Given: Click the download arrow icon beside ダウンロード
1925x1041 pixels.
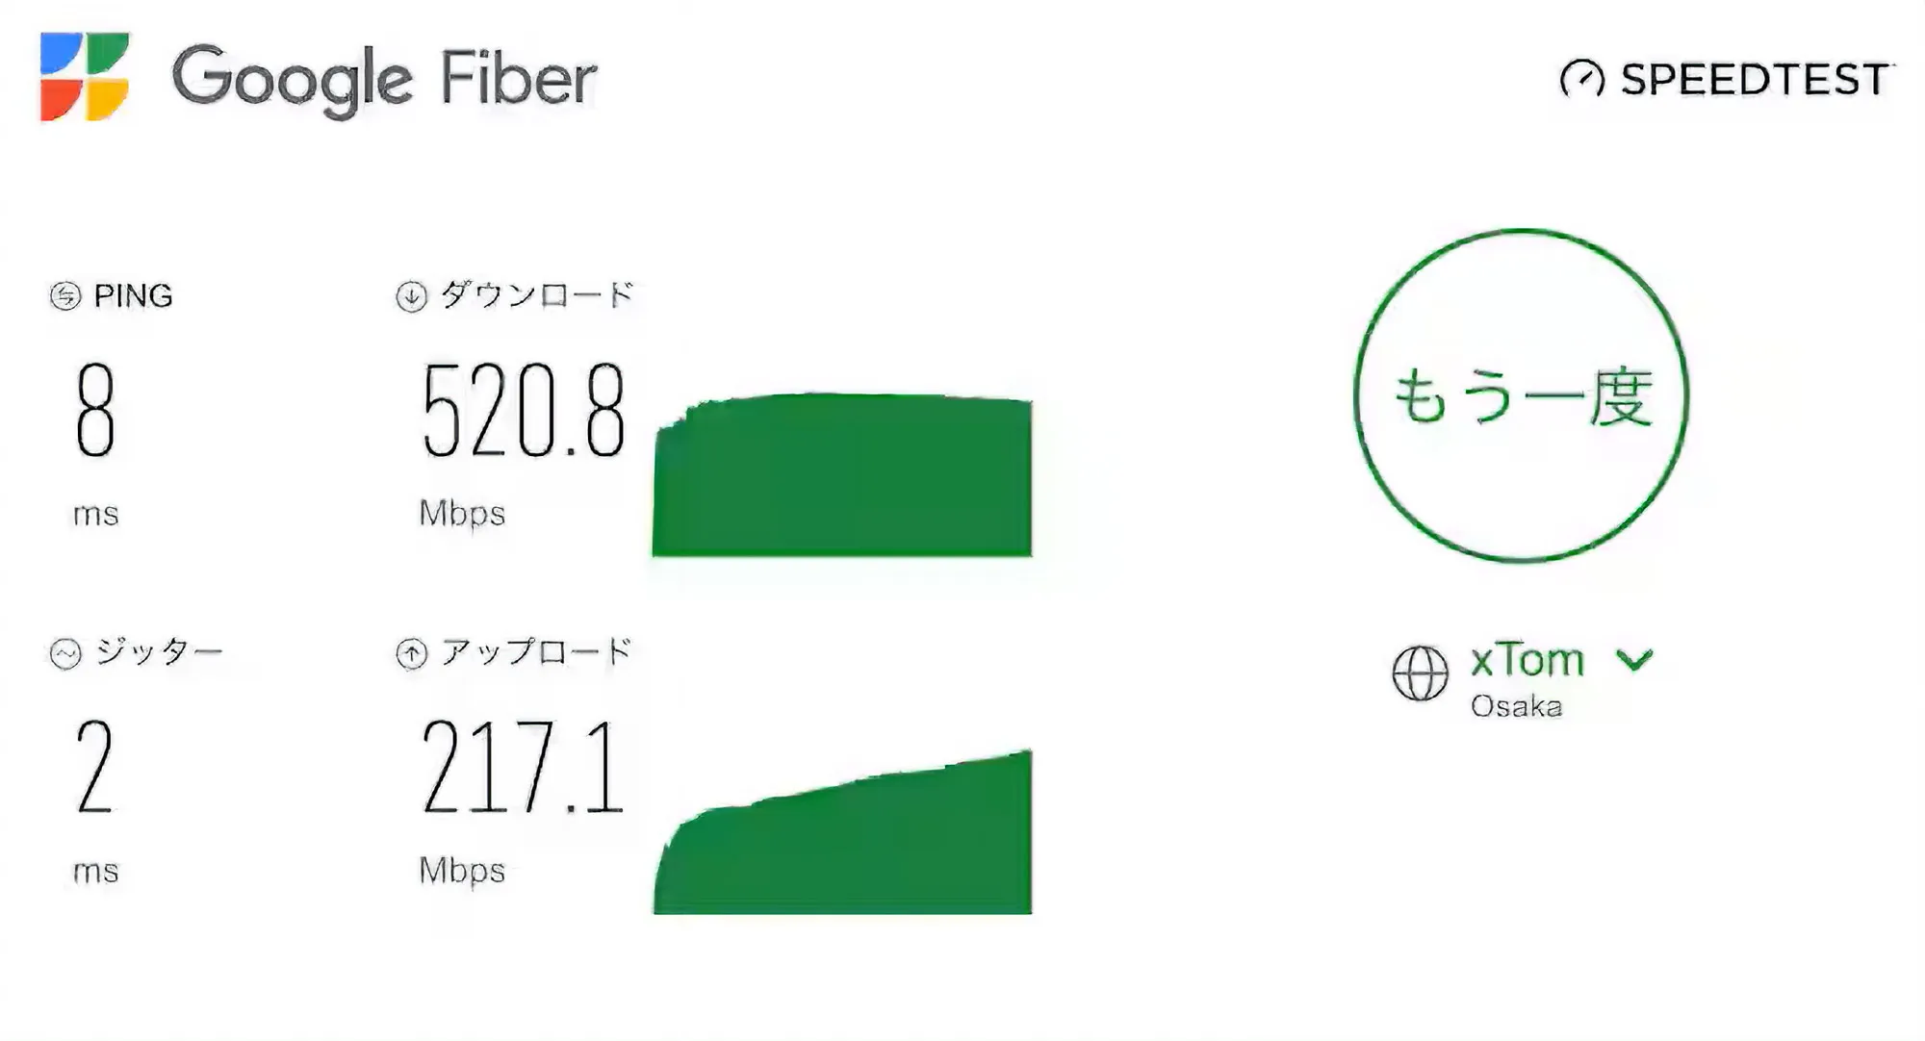Looking at the screenshot, I should (x=410, y=296).
